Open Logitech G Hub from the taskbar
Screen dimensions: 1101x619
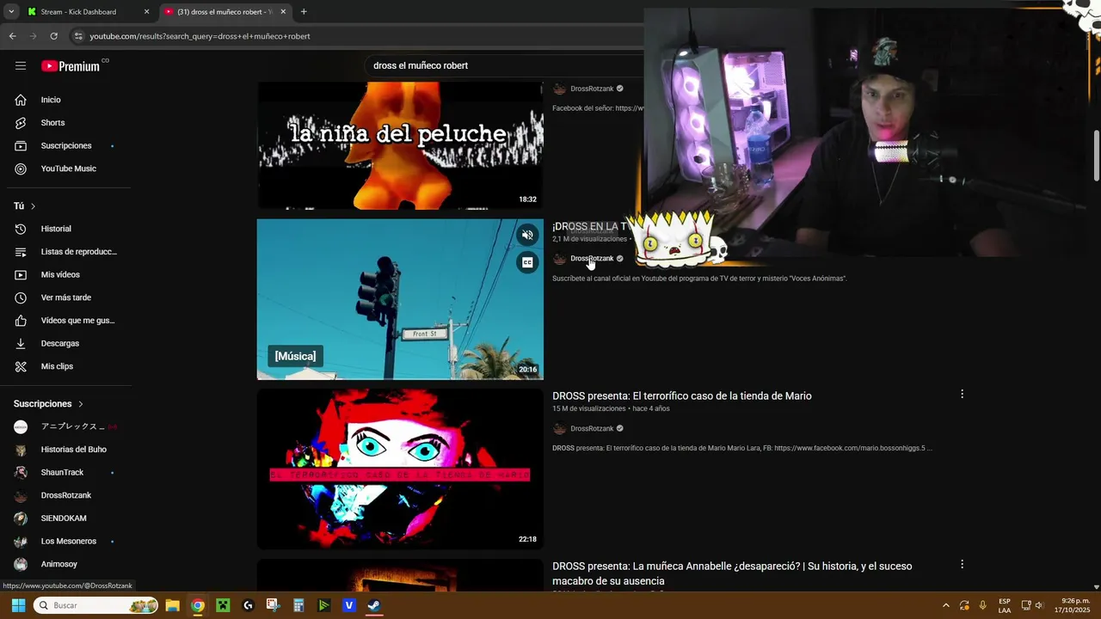[x=248, y=605]
